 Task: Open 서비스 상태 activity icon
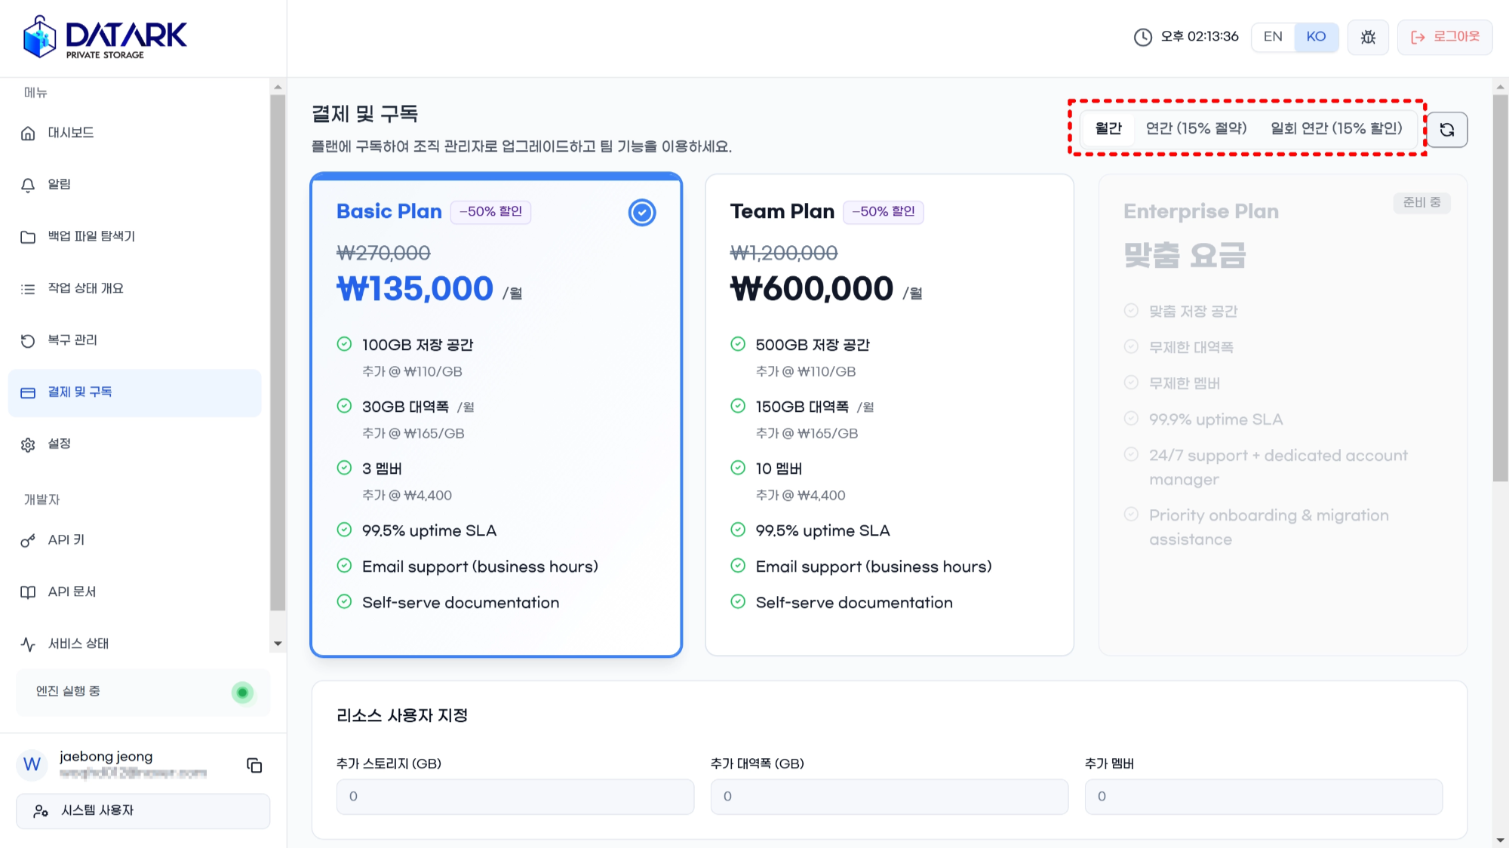click(x=28, y=644)
